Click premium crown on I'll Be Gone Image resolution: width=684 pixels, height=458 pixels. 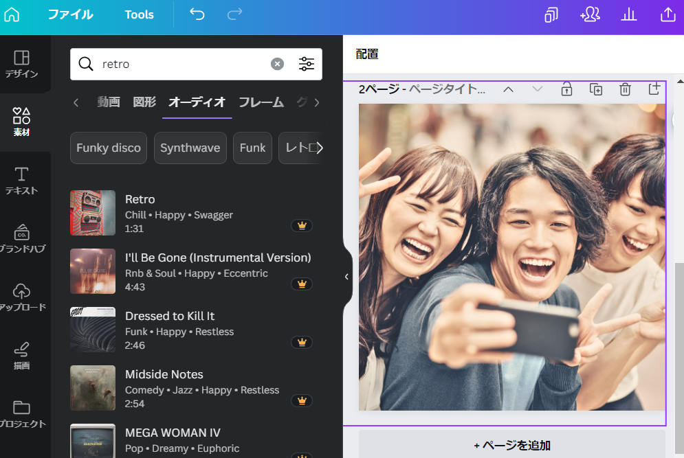coord(302,284)
